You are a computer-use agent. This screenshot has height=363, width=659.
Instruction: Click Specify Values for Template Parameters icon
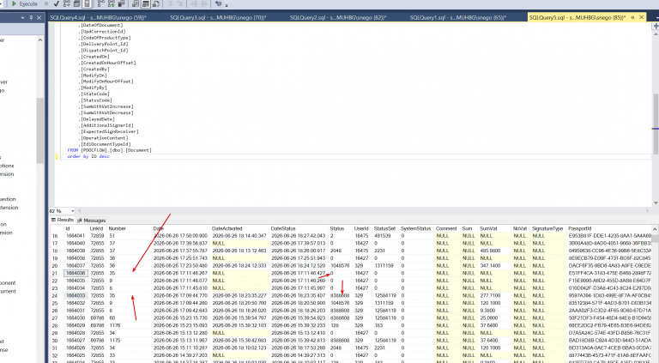click(218, 3)
